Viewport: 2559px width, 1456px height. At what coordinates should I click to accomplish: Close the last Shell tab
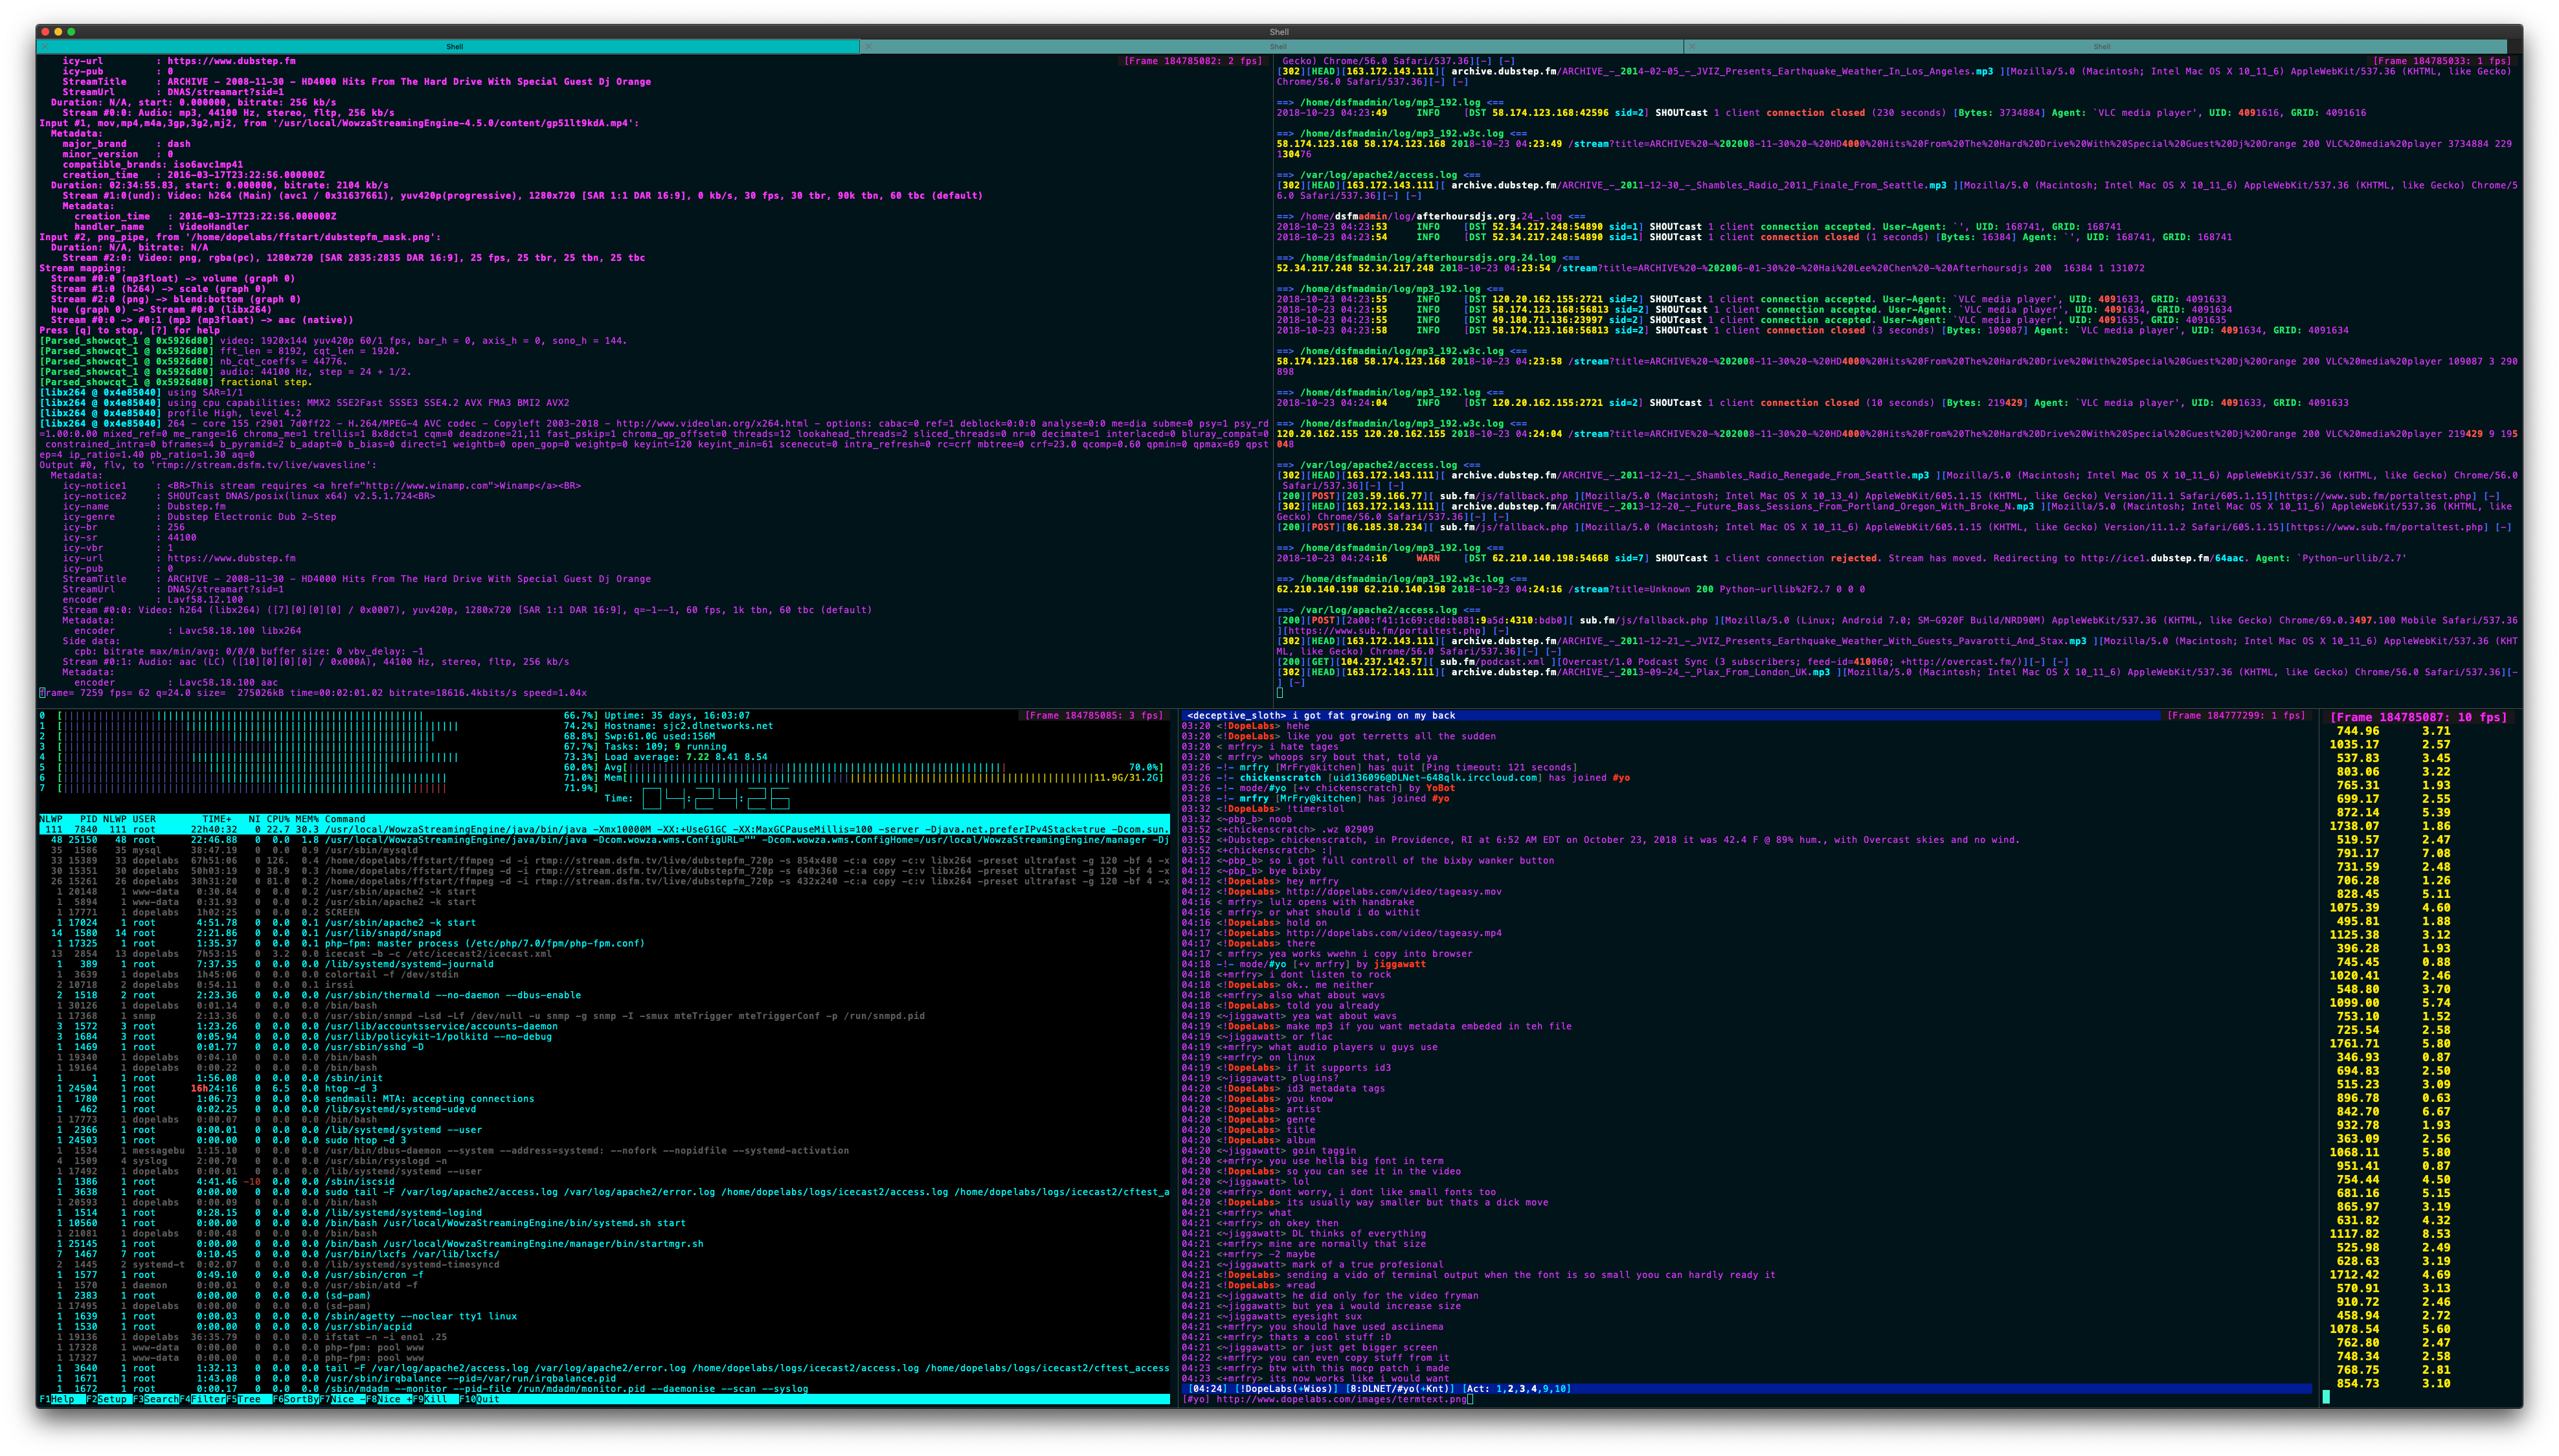[1691, 47]
